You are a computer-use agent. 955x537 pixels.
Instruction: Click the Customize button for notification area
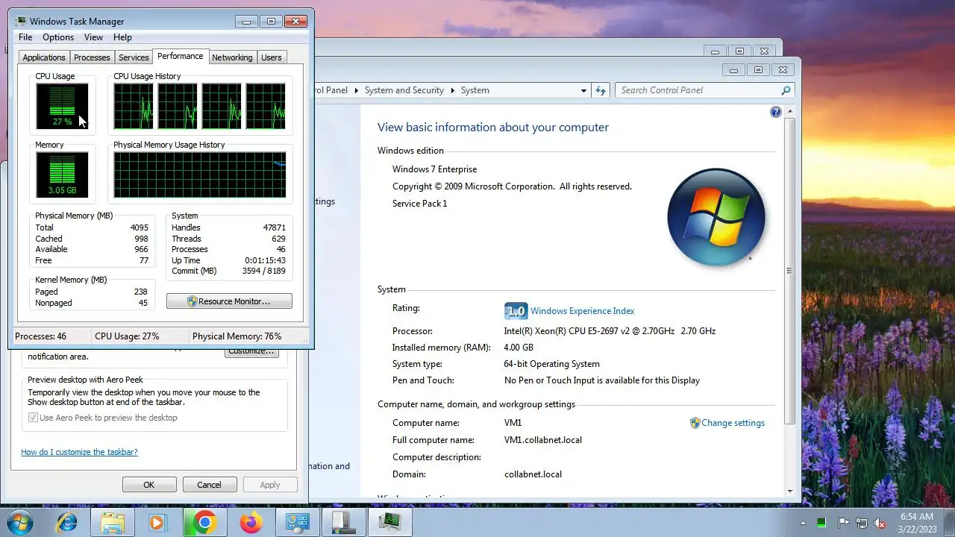(x=251, y=352)
